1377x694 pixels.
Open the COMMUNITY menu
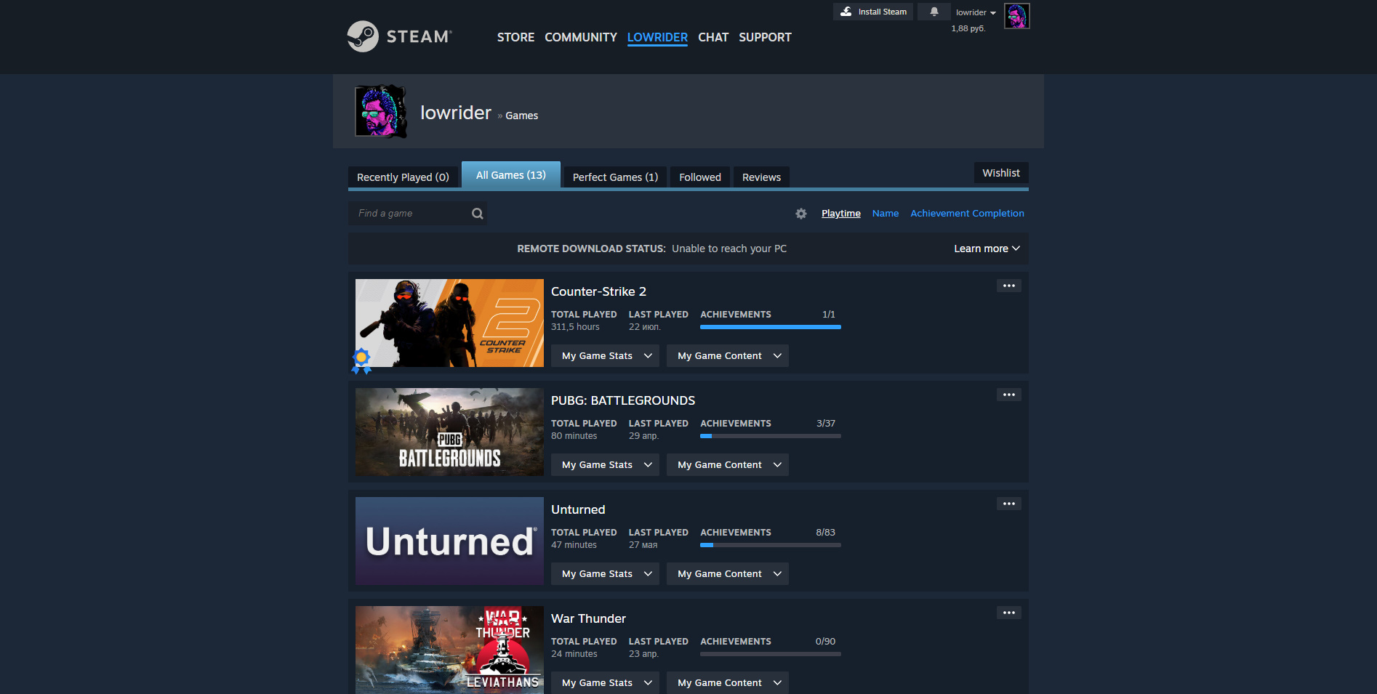(x=581, y=37)
